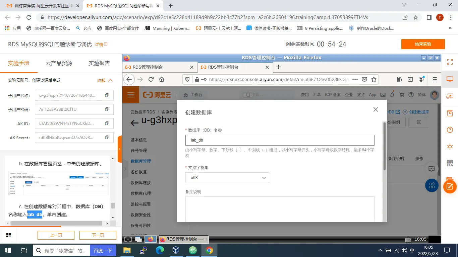Open 基本信息 in the RDS sidebar
The width and height of the screenshot is (458, 257).
(139, 140)
